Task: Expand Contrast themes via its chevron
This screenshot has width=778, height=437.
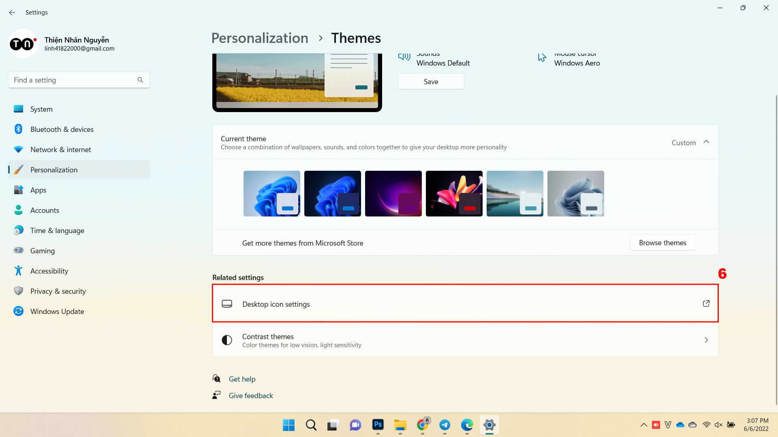Action: [x=706, y=340]
